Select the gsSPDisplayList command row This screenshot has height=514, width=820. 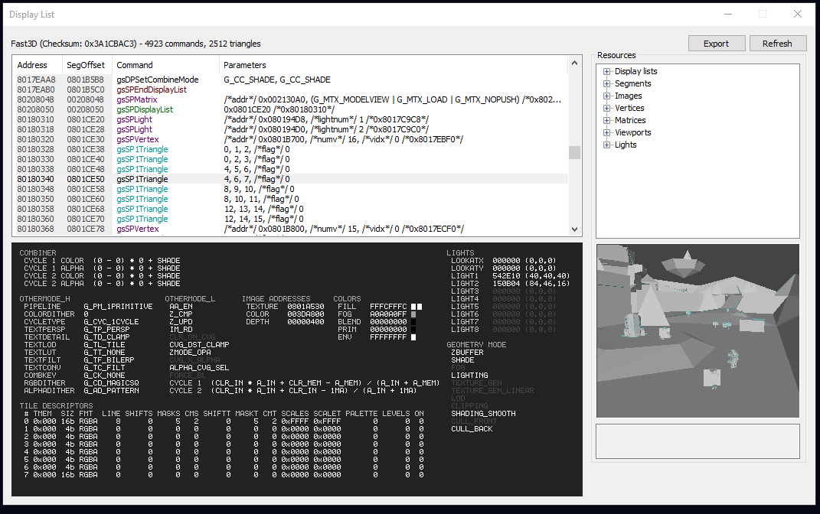tap(145, 109)
